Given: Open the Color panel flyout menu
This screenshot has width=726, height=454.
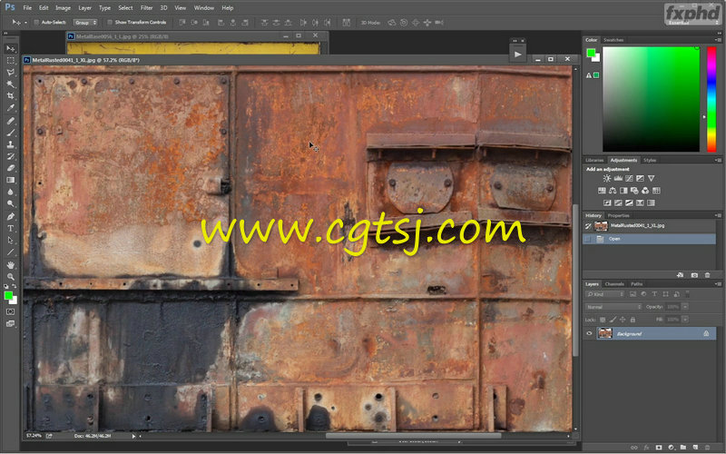Looking at the screenshot, I should point(718,40).
